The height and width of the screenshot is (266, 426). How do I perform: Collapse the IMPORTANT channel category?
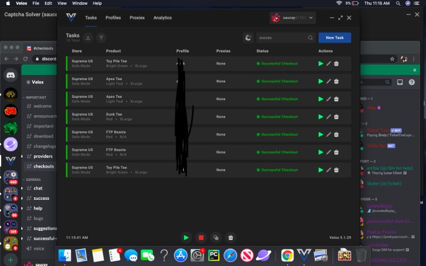[35, 97]
